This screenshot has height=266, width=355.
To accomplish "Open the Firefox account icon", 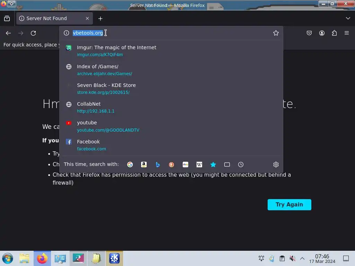I will tap(322, 33).
